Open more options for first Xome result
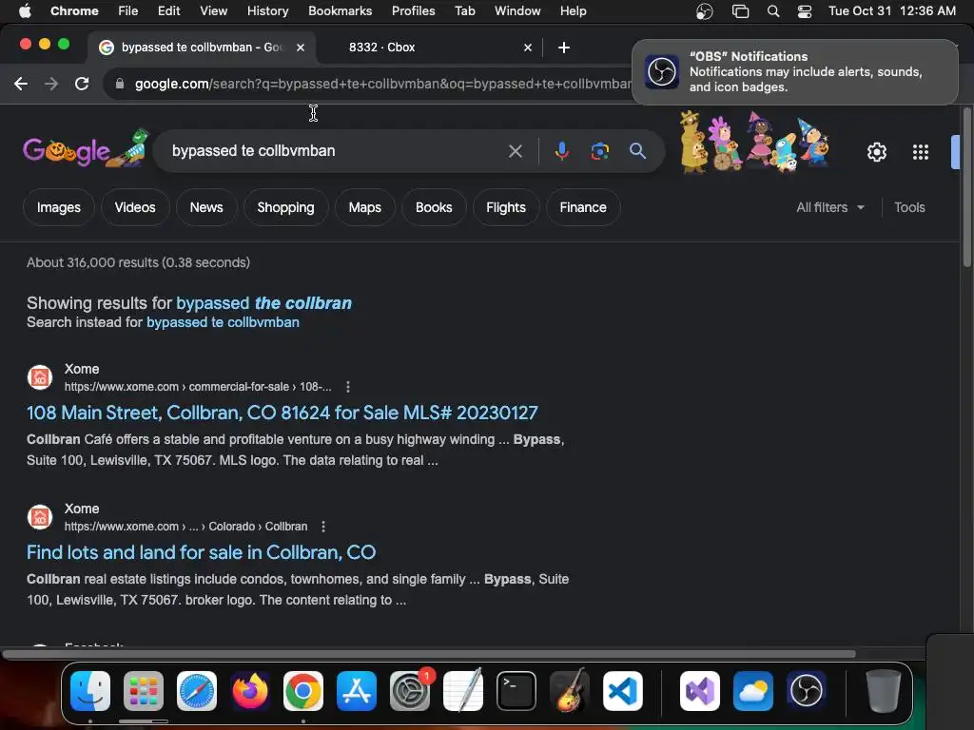 coord(348,387)
